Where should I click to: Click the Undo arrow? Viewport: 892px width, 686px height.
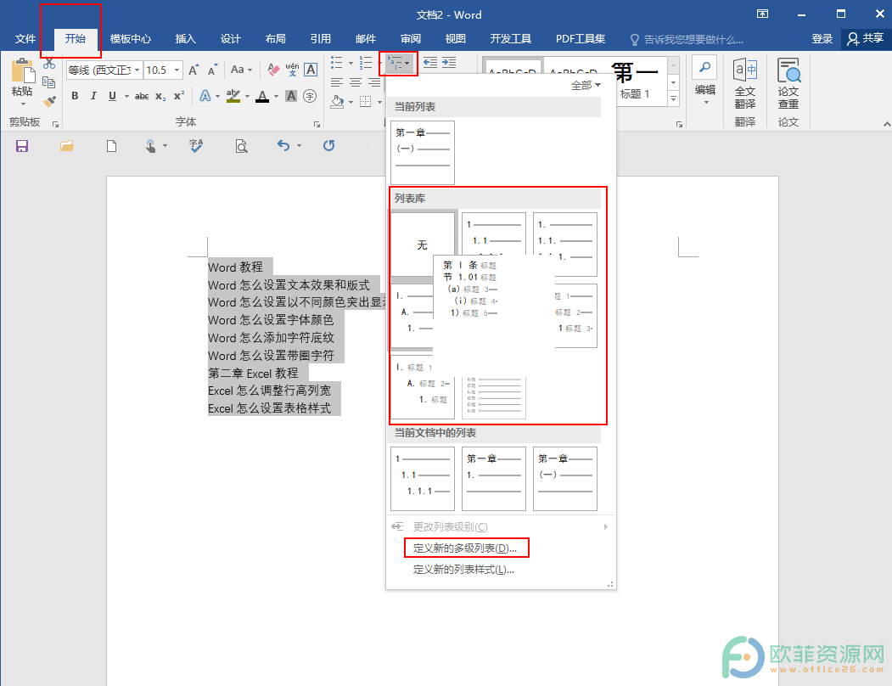click(x=283, y=146)
